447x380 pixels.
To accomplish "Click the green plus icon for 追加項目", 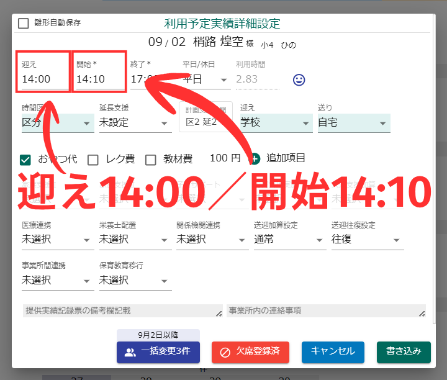I will coord(255,159).
